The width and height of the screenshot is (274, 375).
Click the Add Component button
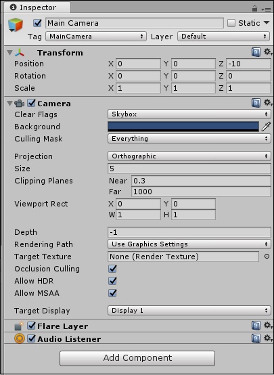tap(137, 358)
